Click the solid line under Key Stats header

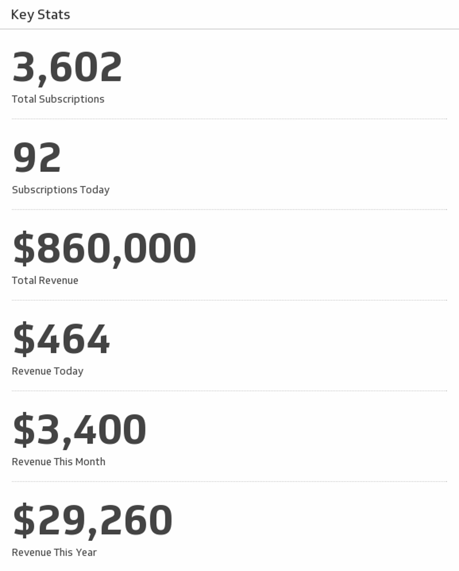click(229, 29)
